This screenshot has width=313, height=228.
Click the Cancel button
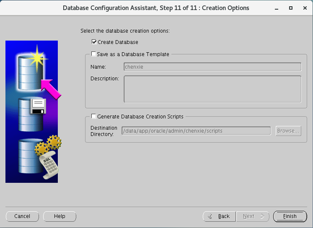point(22,216)
